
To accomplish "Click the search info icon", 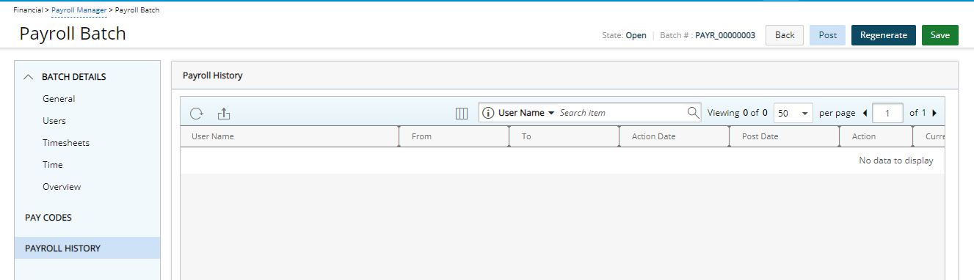I will pos(488,113).
